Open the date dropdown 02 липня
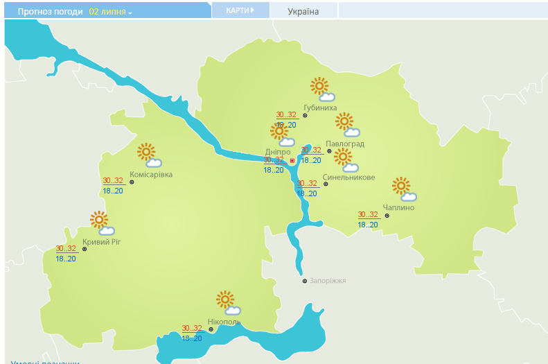This screenshot has height=364, width=548. tap(110, 12)
